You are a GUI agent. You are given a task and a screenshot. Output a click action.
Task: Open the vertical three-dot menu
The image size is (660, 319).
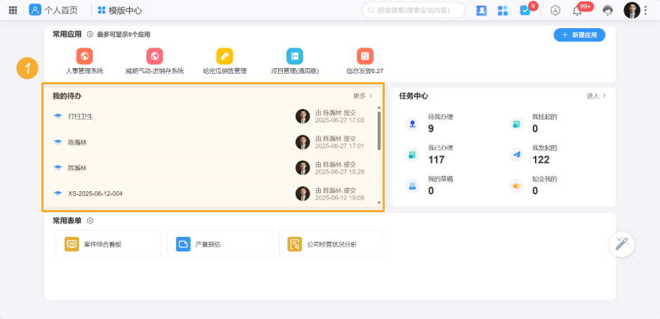click(646, 10)
